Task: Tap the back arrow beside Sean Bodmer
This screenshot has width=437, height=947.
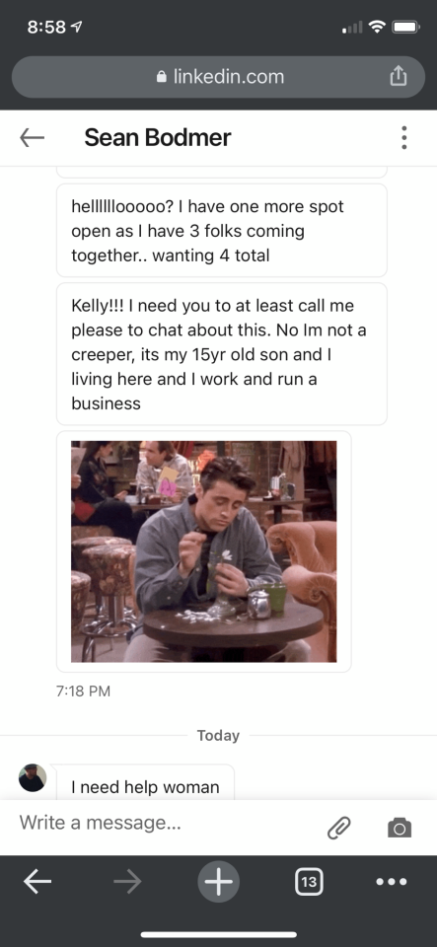Action: click(x=32, y=138)
